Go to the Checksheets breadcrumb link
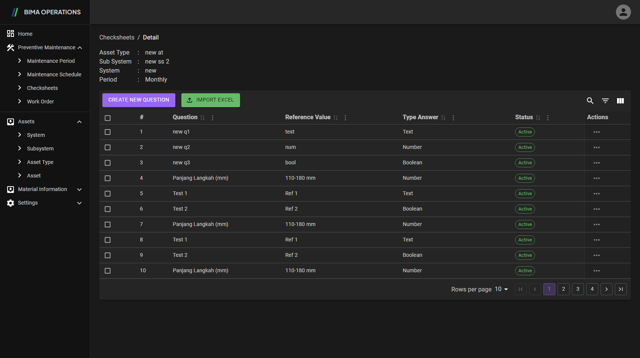This screenshot has height=358, width=640. coord(117,38)
